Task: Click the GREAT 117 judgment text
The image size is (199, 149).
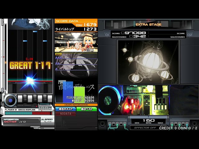Action: (x=30, y=65)
